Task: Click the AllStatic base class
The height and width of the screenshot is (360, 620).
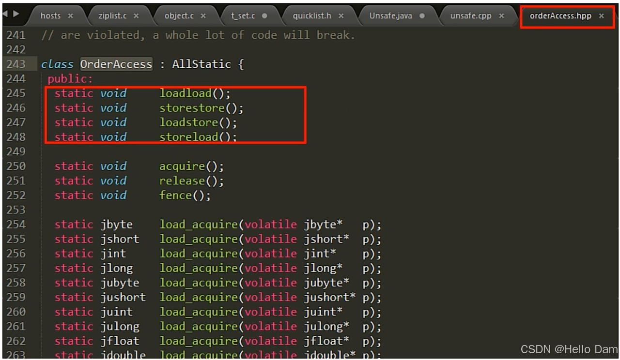Action: click(201, 64)
